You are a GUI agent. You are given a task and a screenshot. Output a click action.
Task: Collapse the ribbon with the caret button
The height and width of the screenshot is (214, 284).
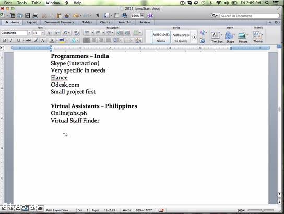coord(270,22)
